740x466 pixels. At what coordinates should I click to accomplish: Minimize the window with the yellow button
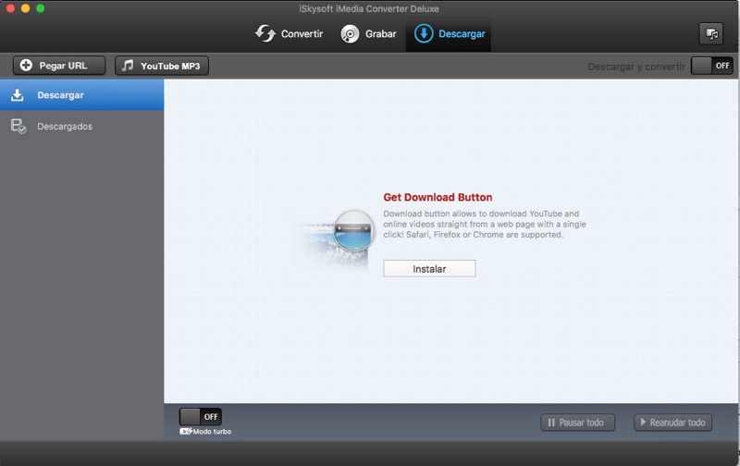click(x=26, y=8)
